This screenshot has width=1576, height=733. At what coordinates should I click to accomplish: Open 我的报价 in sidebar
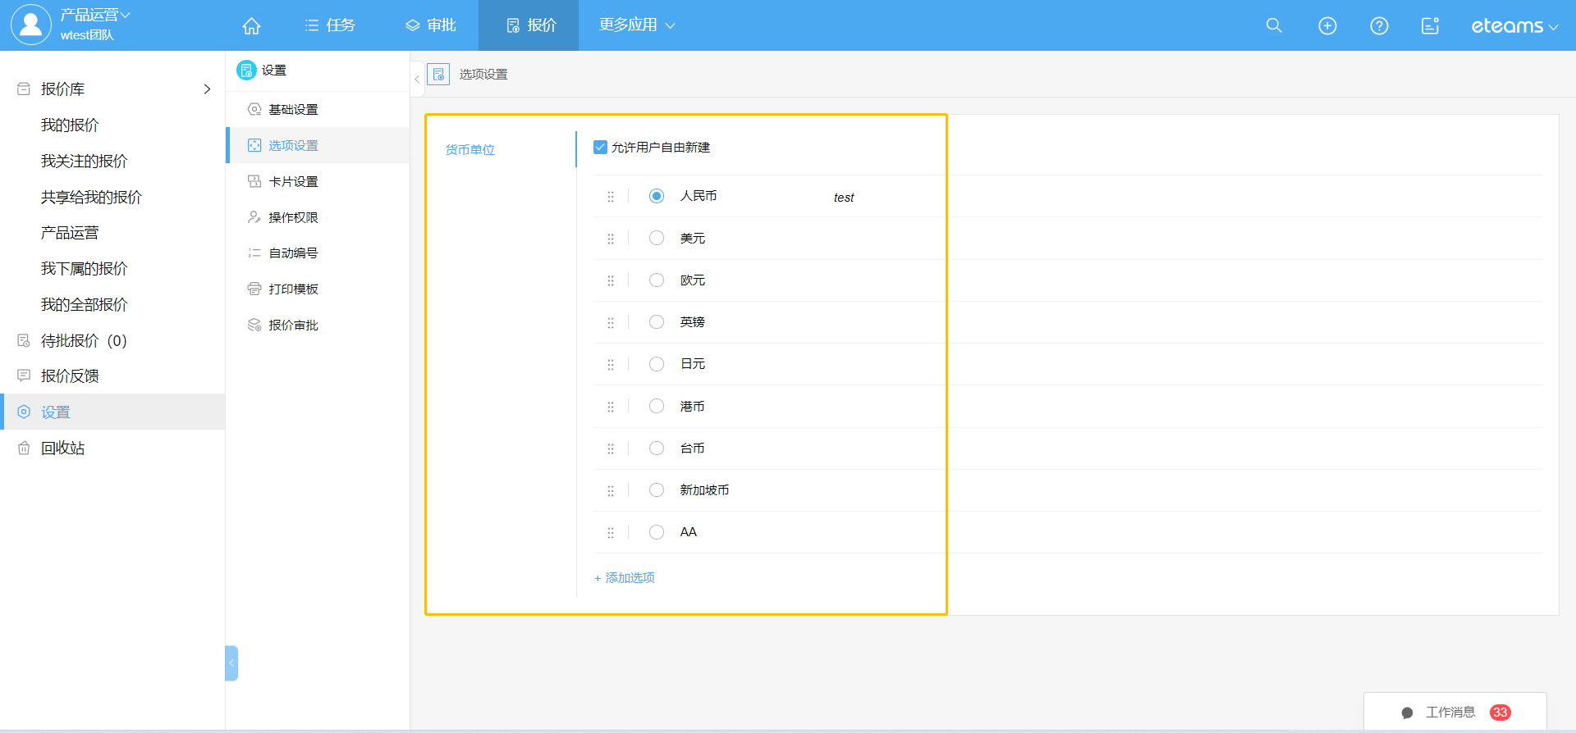tap(70, 125)
